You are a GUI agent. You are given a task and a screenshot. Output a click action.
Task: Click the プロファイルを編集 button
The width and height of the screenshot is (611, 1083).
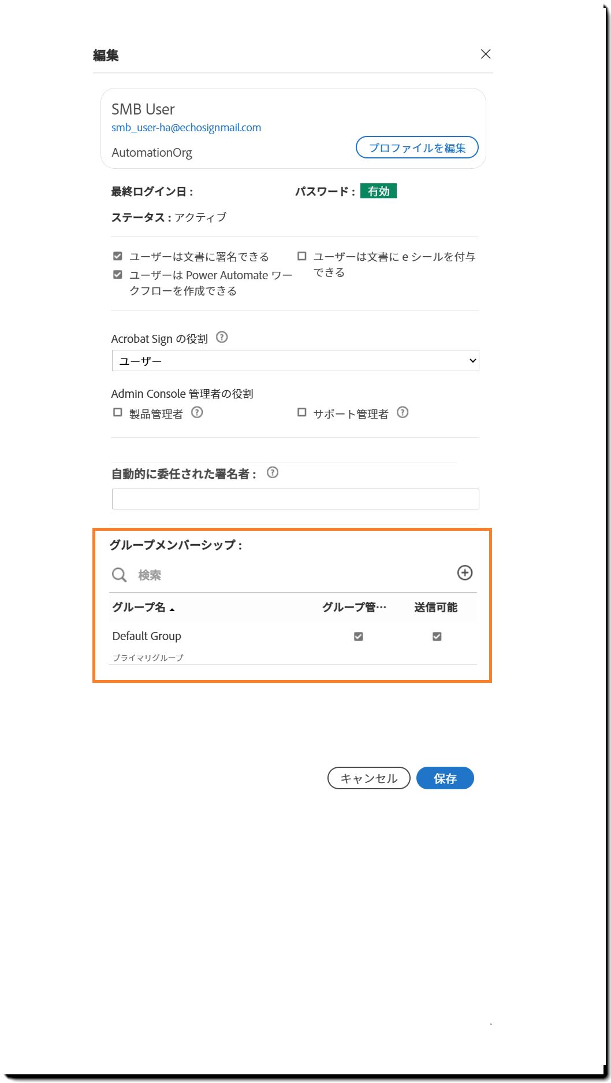pos(417,147)
